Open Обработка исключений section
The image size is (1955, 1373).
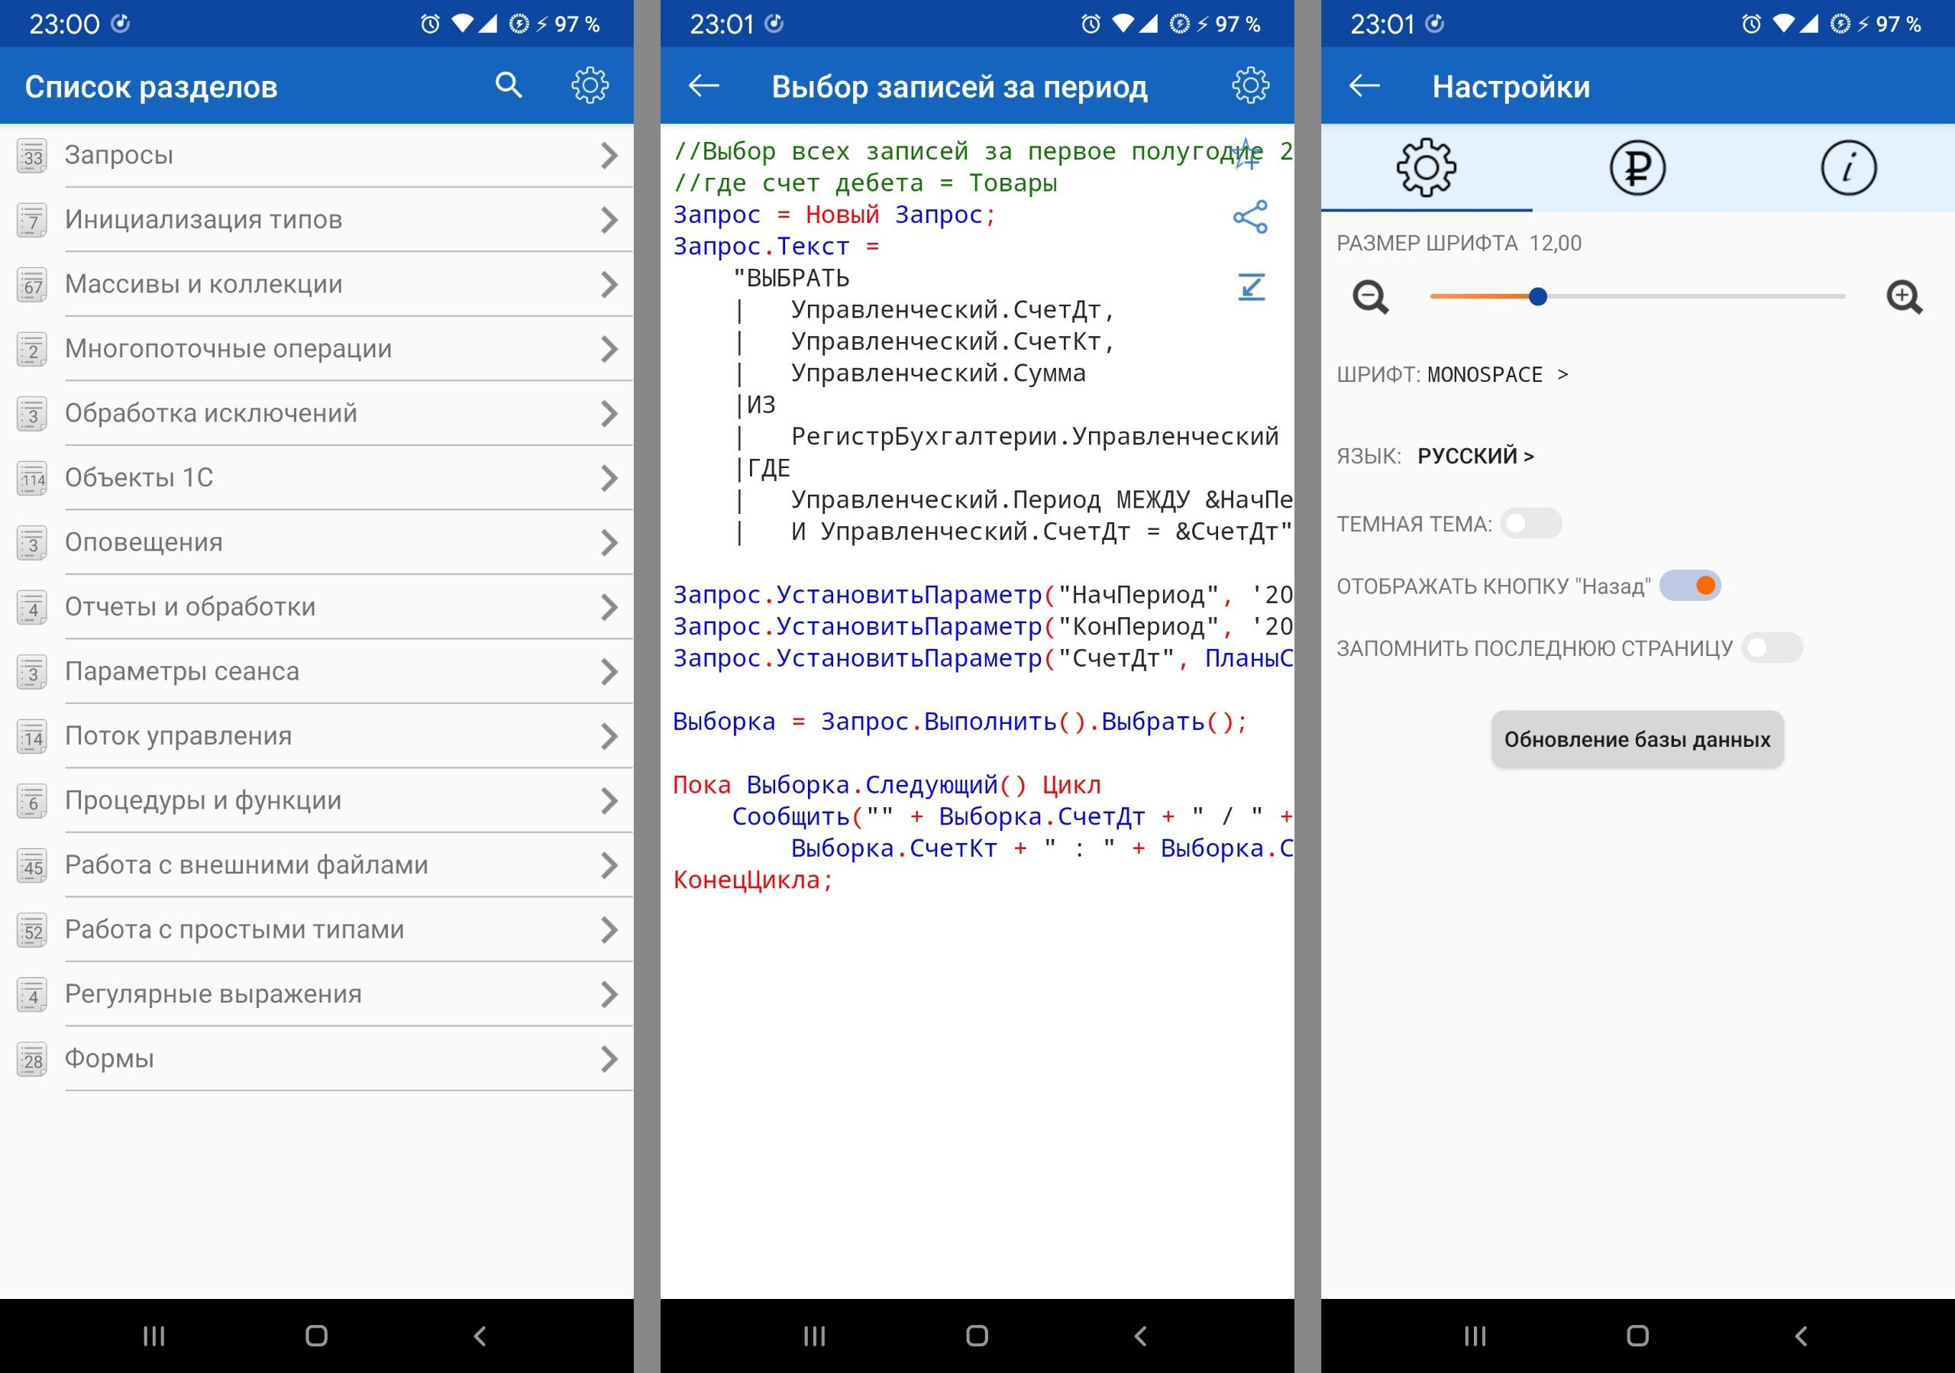tap(317, 414)
